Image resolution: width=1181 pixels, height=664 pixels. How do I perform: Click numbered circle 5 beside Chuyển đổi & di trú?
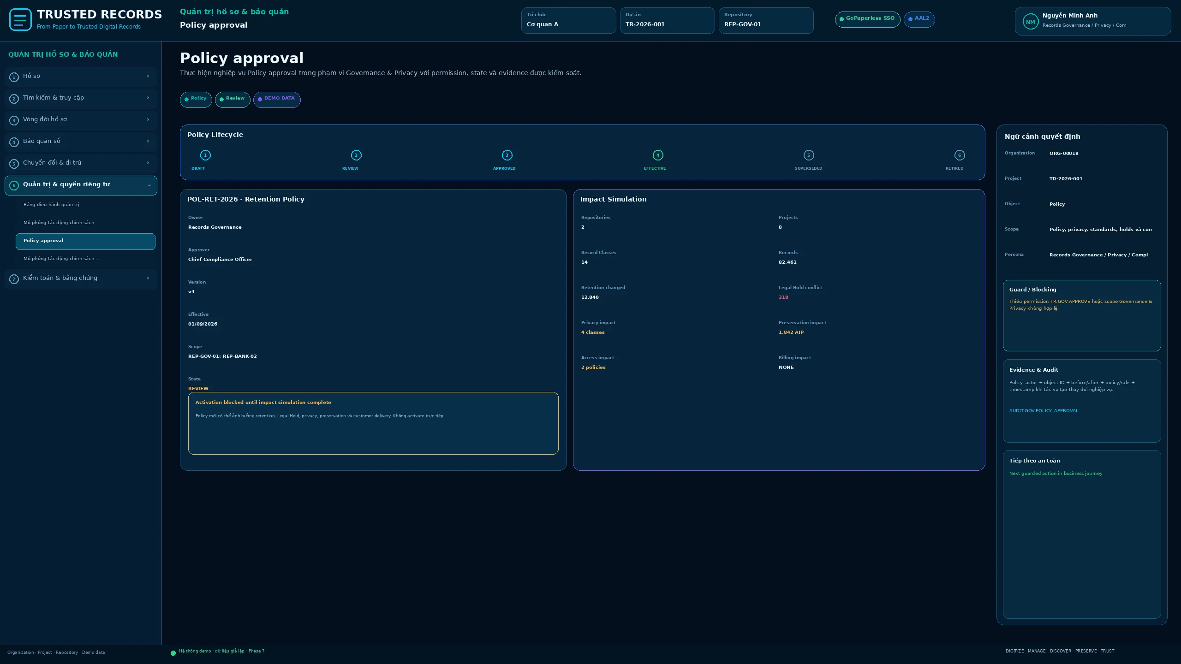tap(14, 164)
